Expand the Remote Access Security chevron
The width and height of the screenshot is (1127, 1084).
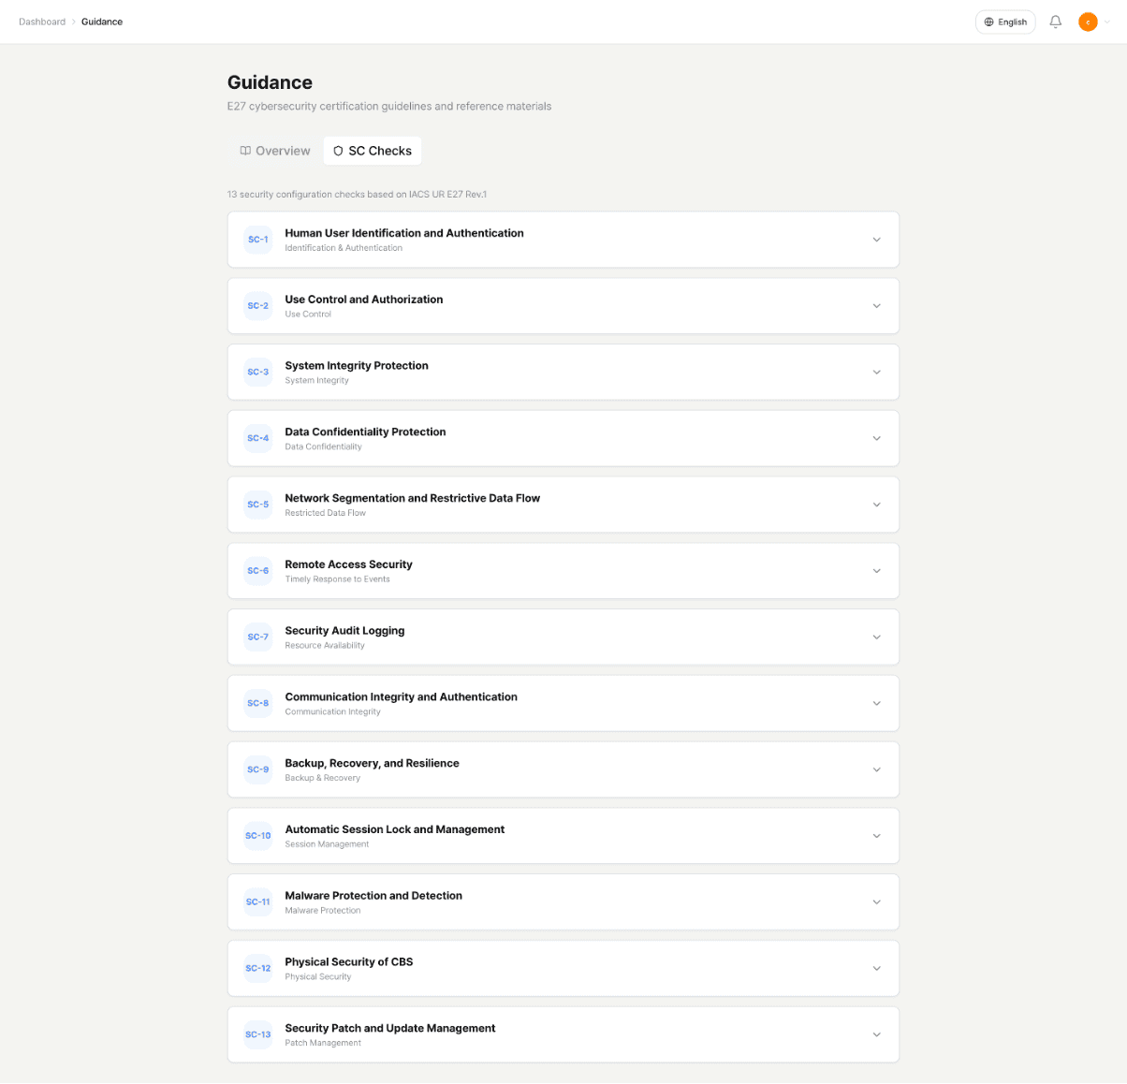click(x=876, y=571)
